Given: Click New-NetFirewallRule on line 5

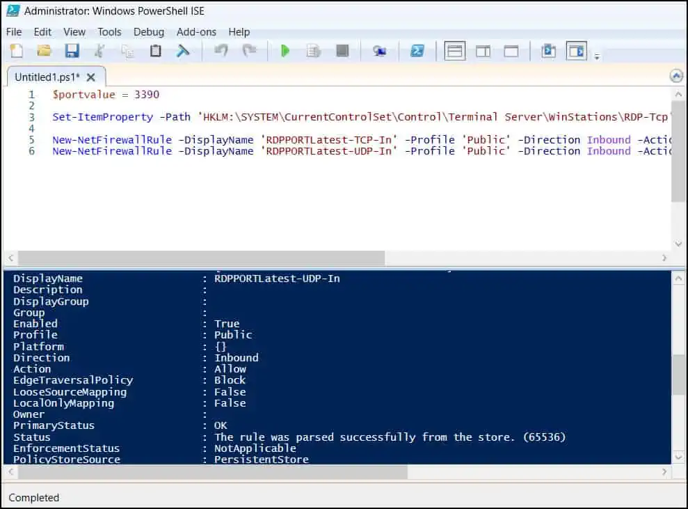Looking at the screenshot, I should click(112, 140).
